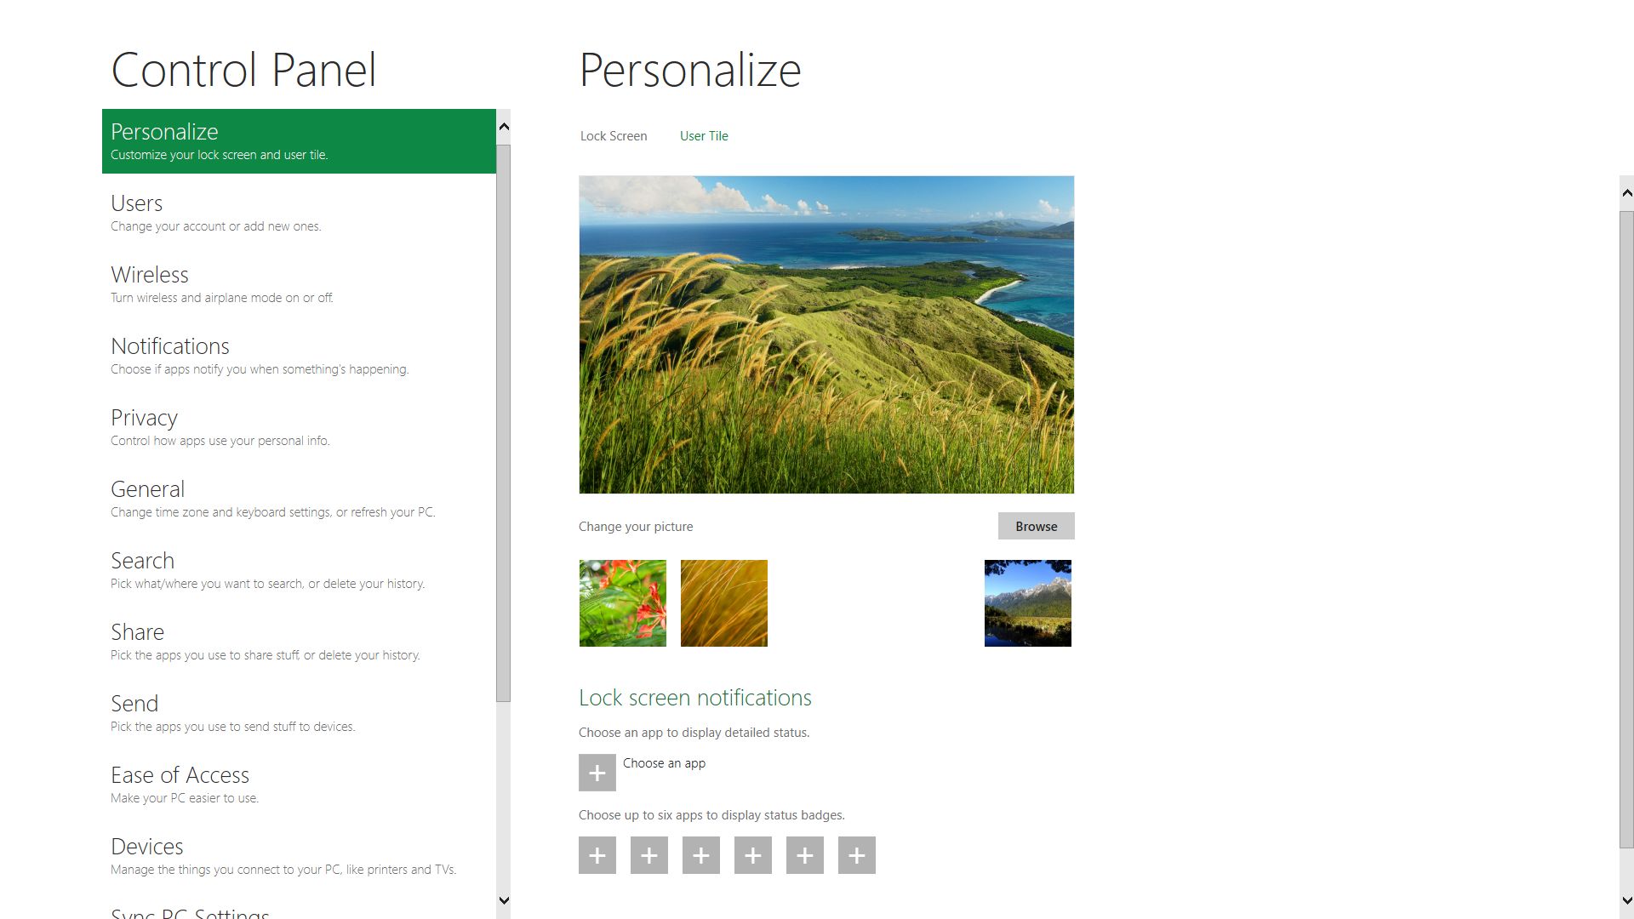
Task: Select the mountain lake lock screen thumbnail
Action: 1028,603
